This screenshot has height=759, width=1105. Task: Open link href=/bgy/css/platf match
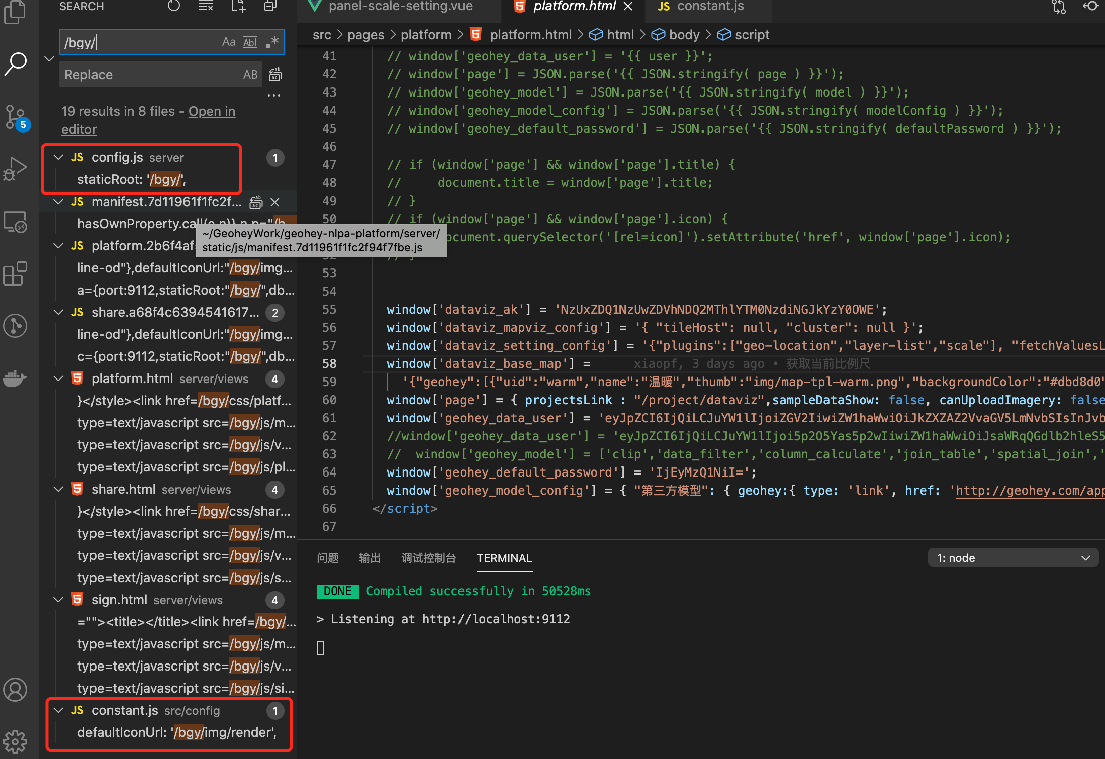coord(185,401)
